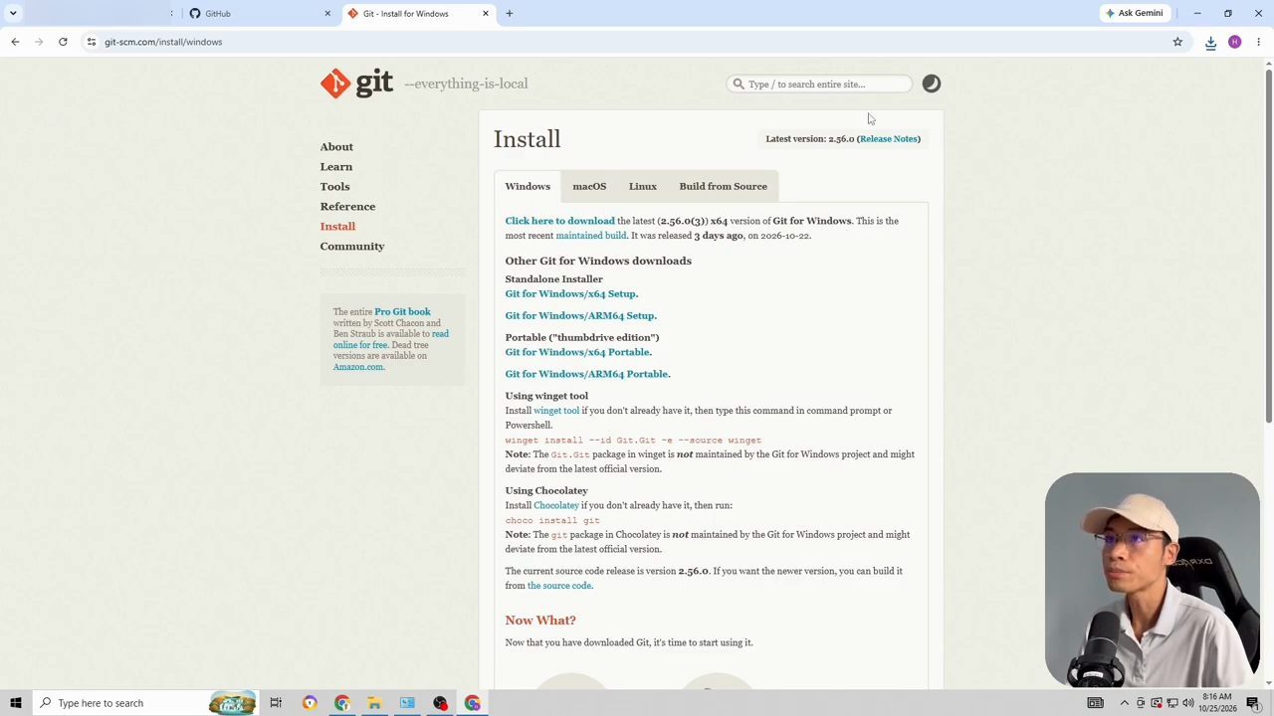Click the Git logo in the header
Viewport: 1274px width, 716px height.
pyautogui.click(x=356, y=84)
